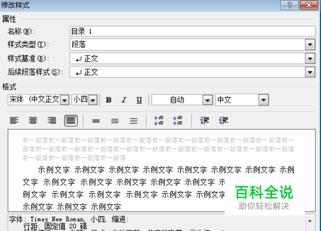The height and width of the screenshot is (231, 321).
Task: Toggle Bold formatting button
Action: coord(108,100)
